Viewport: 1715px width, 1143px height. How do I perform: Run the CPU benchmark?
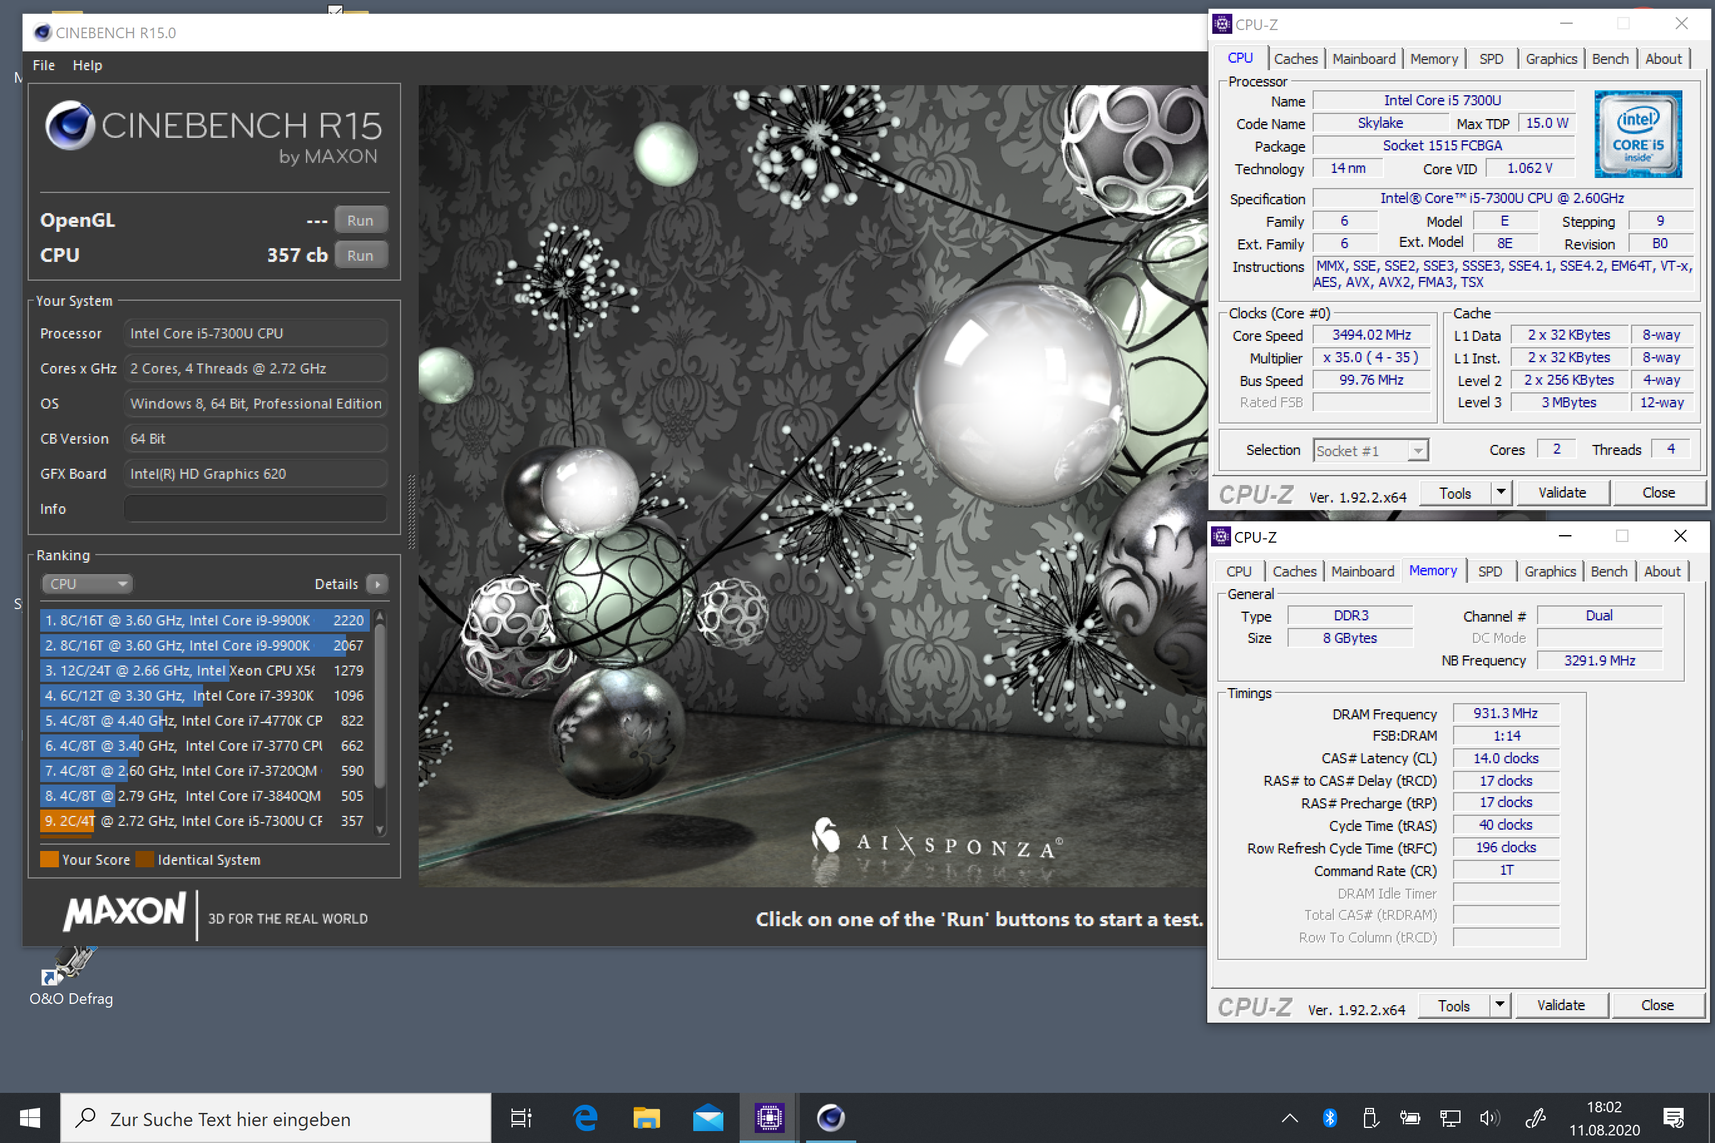[360, 255]
